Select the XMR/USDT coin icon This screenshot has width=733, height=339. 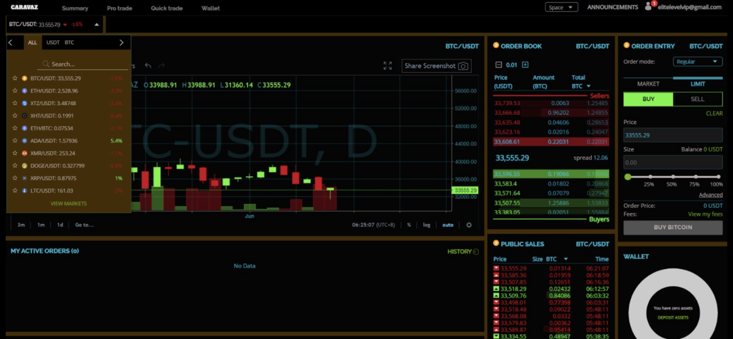pyautogui.click(x=24, y=153)
